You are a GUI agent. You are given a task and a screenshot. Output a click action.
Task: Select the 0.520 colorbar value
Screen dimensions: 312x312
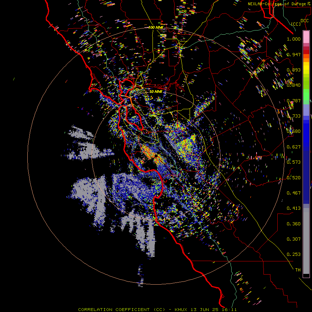(294, 177)
